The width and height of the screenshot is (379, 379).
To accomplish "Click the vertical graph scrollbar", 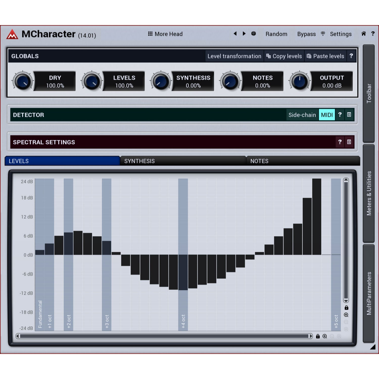I will 346,241.
